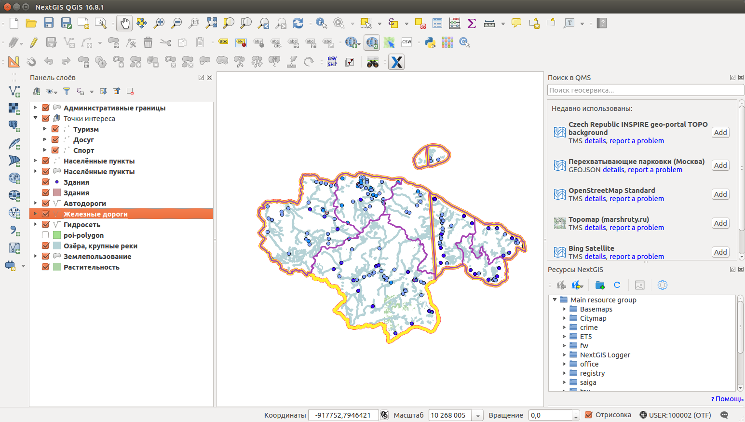Select the Basemaps resource folder
This screenshot has width=745, height=422.
coord(596,309)
